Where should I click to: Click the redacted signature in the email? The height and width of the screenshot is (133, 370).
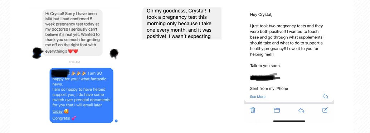click(x=266, y=77)
